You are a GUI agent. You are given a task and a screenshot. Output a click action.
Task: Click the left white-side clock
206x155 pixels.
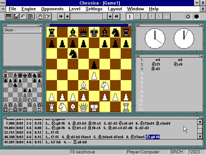[x=155, y=39]
